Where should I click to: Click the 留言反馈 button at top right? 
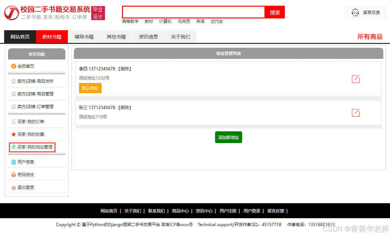(365, 12)
